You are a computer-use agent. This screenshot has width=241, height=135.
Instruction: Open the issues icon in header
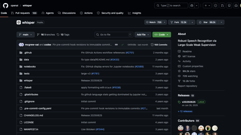tap(215, 5)
